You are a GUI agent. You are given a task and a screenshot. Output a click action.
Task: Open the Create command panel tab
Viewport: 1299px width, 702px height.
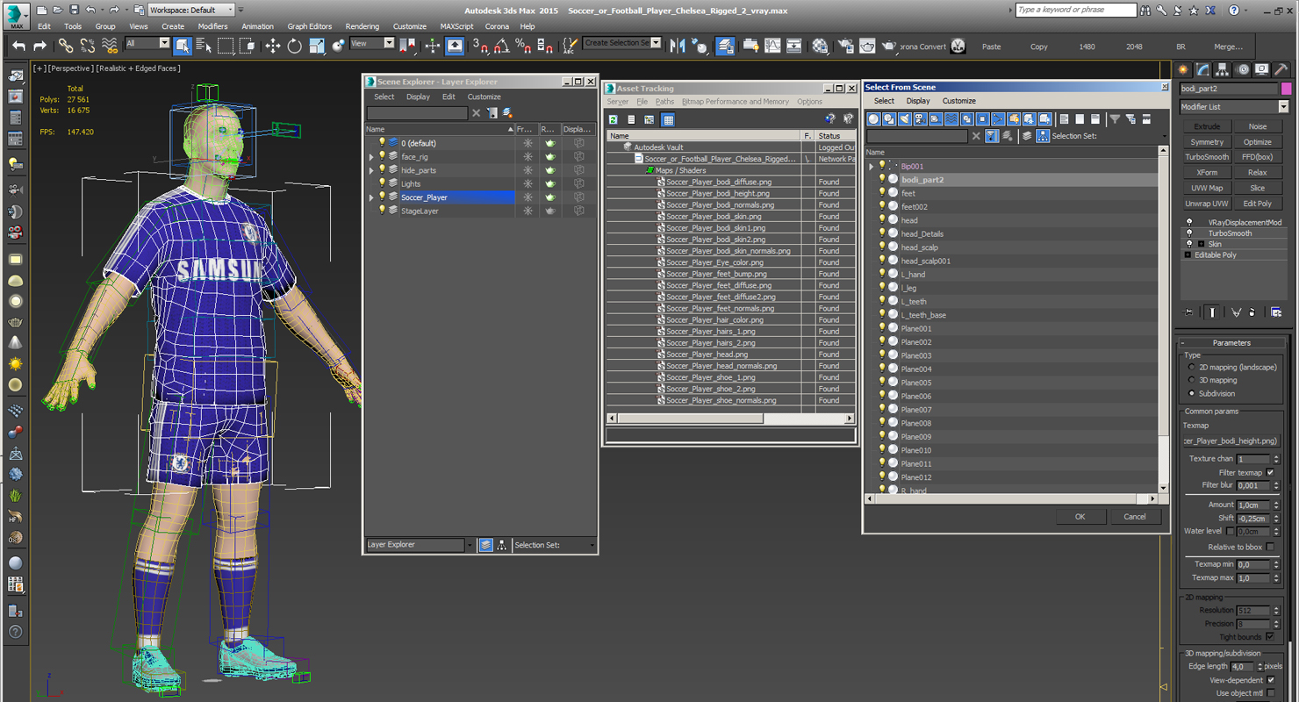(1183, 69)
